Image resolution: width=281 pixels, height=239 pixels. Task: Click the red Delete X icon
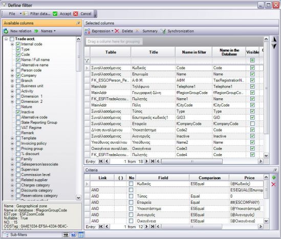click(x=117, y=31)
